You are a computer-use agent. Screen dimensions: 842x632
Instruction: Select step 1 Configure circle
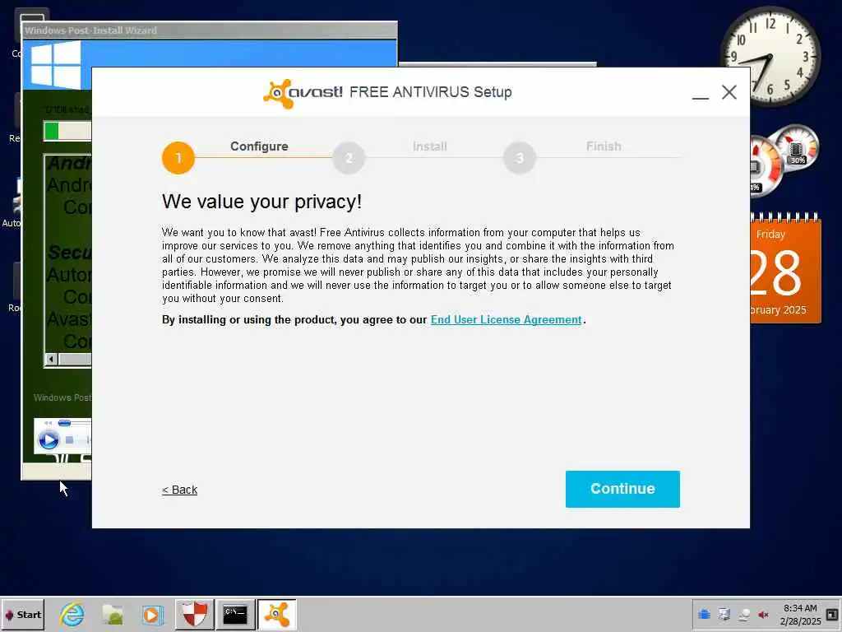178,158
